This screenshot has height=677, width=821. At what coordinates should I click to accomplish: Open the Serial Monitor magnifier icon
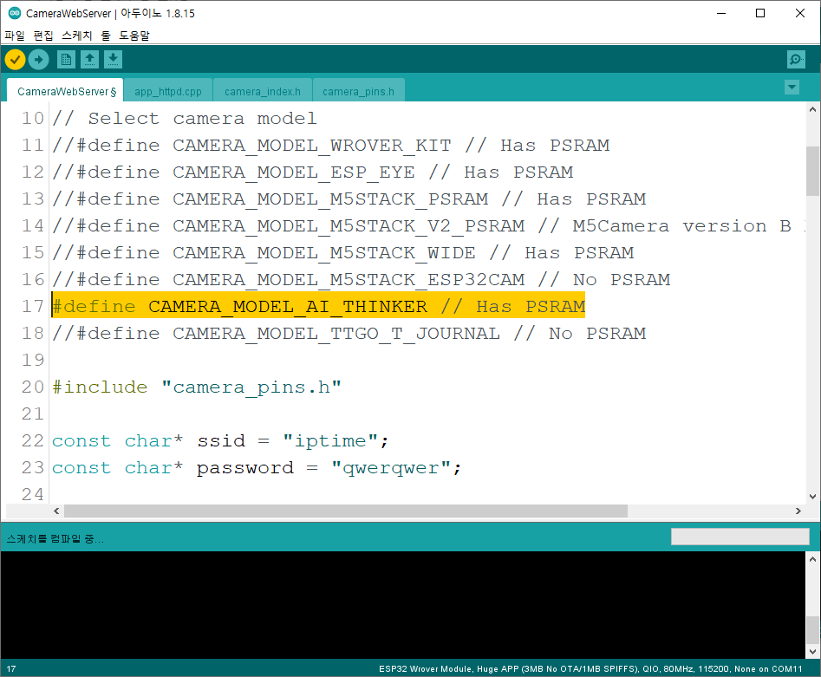pos(795,59)
